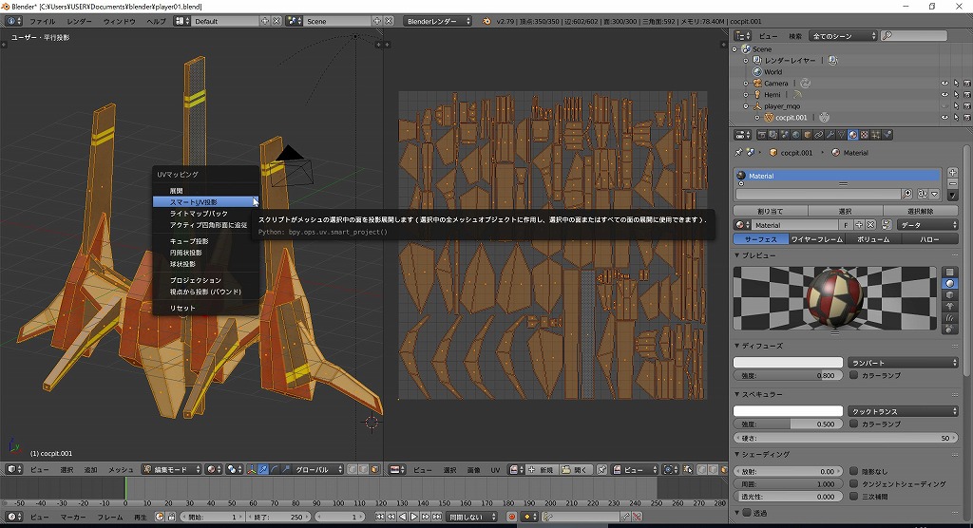Enable the 陰影なし shadeless checkbox

pyautogui.click(x=853, y=471)
